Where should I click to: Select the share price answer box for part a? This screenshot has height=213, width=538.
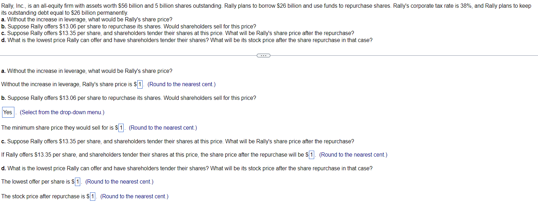tap(140, 84)
